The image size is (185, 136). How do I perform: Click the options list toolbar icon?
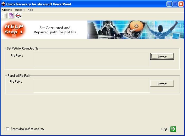click(5, 16)
